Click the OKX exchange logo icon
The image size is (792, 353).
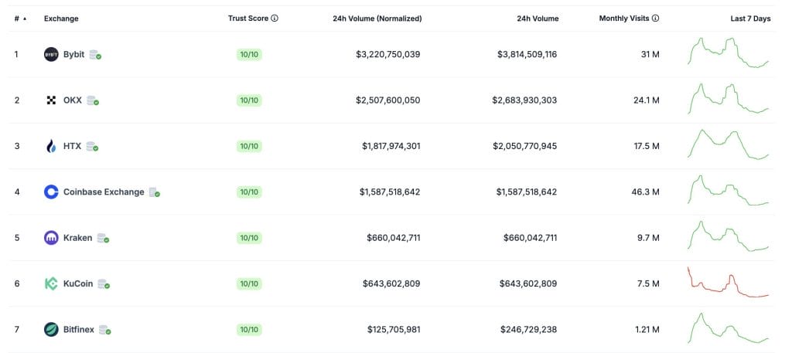51,100
